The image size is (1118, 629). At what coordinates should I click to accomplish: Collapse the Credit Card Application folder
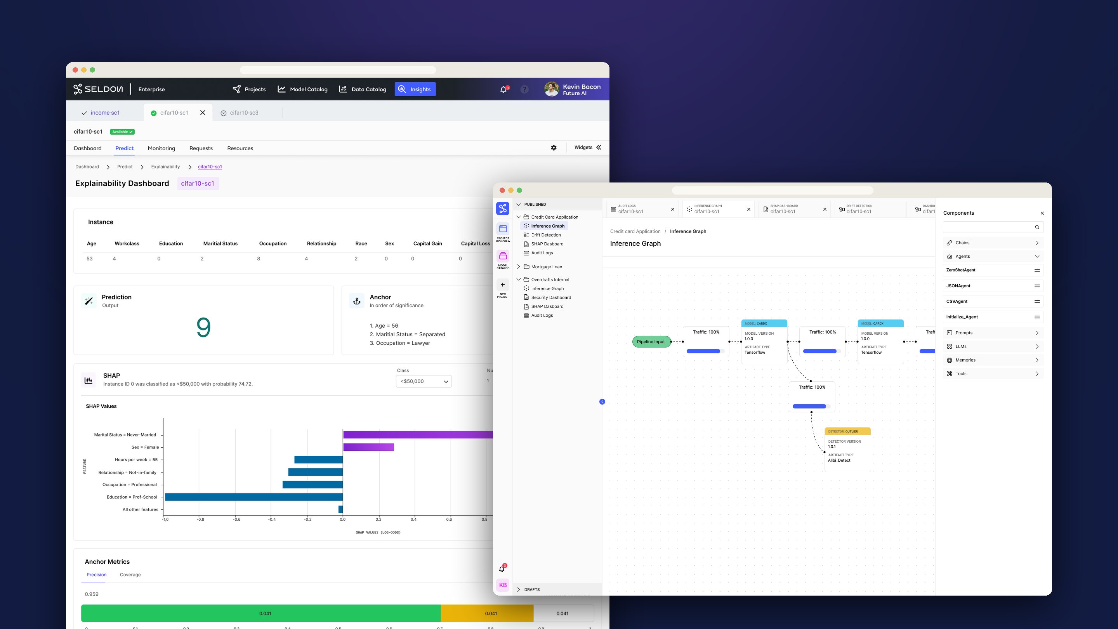(519, 217)
